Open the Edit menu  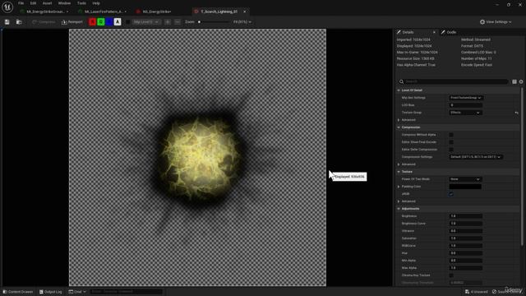tap(33, 3)
